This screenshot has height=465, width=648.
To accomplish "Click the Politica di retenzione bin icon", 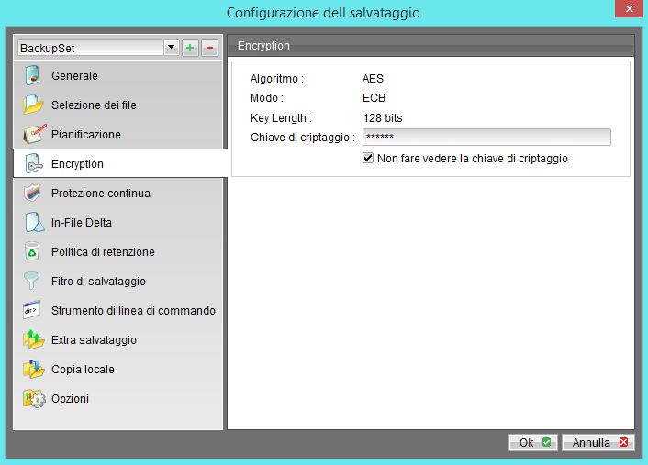I will pyautogui.click(x=33, y=252).
